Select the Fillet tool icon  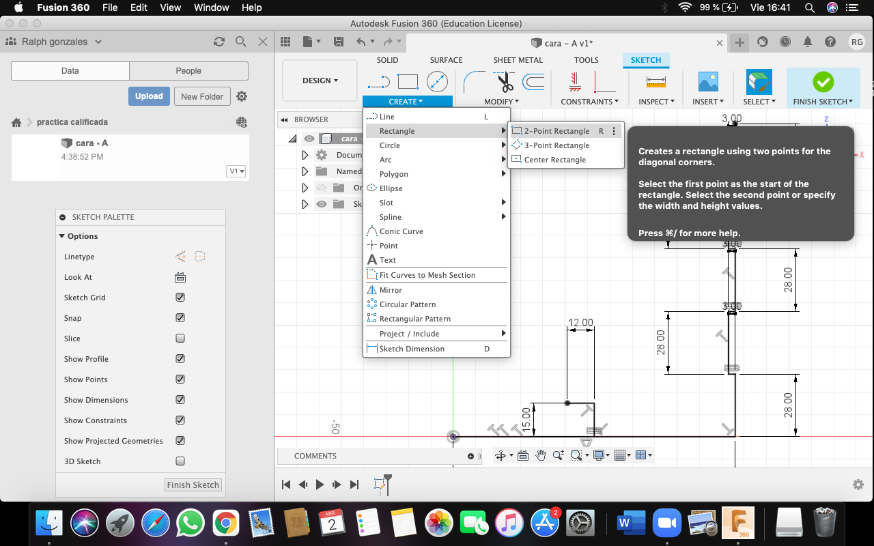pyautogui.click(x=474, y=82)
